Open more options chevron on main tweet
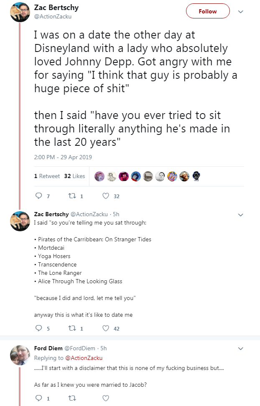 240,12
